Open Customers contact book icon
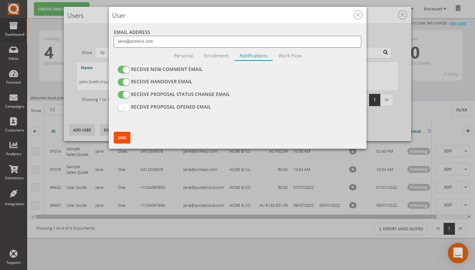Viewport: 475px width, 270px height. point(14,122)
